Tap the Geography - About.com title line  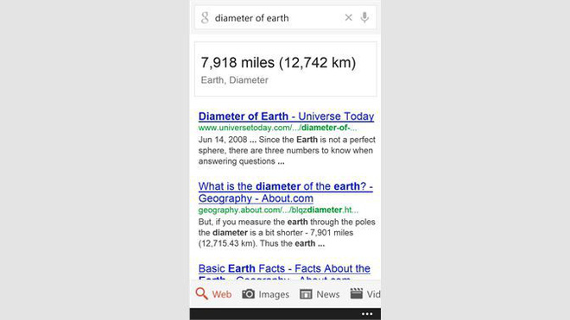coord(256,198)
